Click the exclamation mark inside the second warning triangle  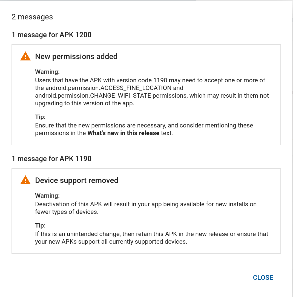point(25,181)
